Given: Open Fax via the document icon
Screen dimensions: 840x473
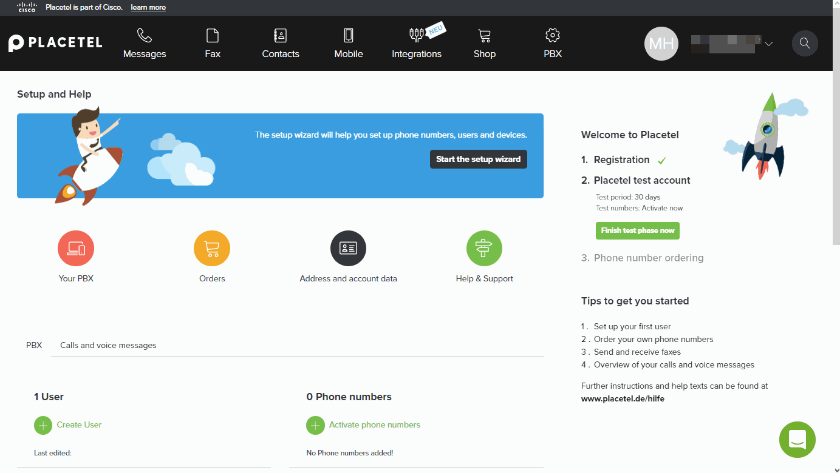Looking at the screenshot, I should click(213, 35).
